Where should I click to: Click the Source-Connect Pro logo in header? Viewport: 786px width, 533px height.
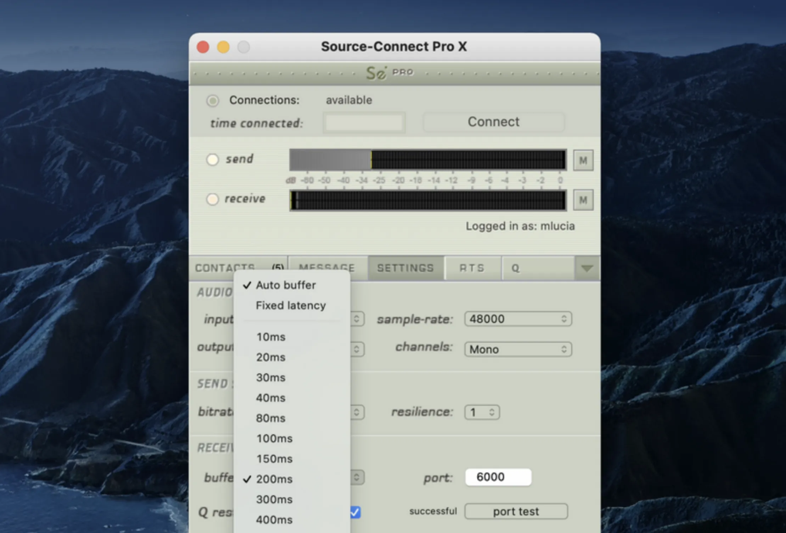(x=389, y=73)
